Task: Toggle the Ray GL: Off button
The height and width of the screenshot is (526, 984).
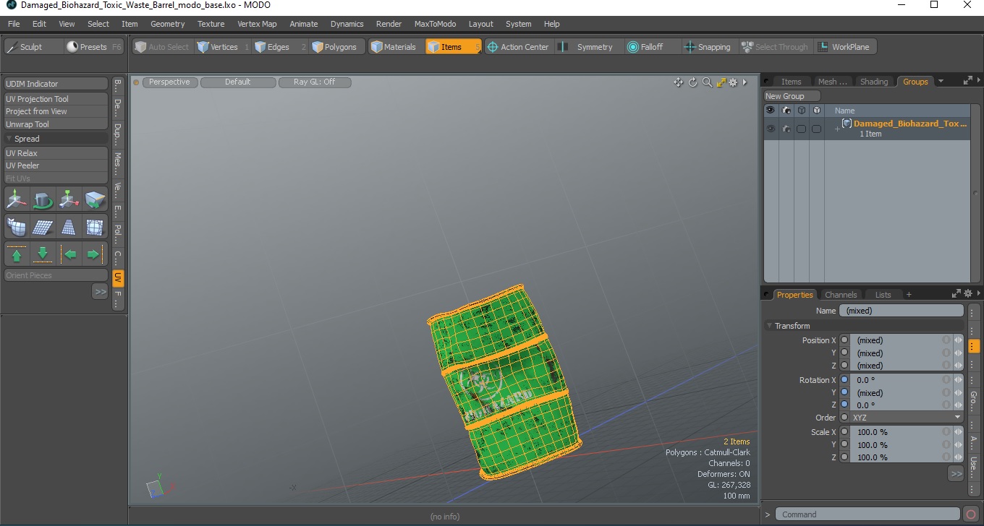Action: (315, 82)
